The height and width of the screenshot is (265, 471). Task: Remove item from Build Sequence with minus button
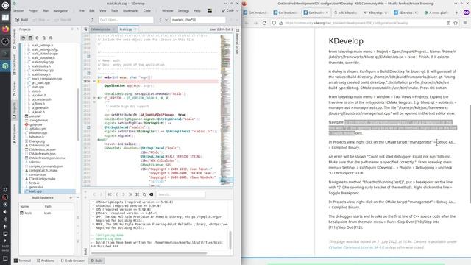[78, 198]
